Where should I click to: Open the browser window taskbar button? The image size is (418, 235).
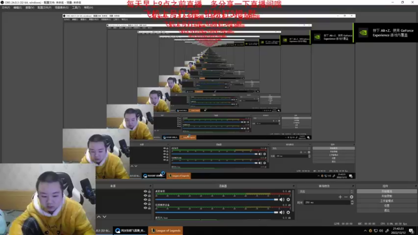coord(130,230)
